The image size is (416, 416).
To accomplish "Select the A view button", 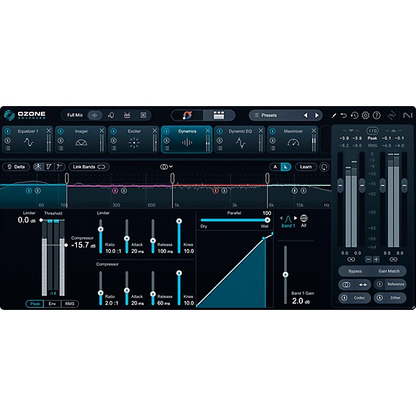I will tap(275, 167).
